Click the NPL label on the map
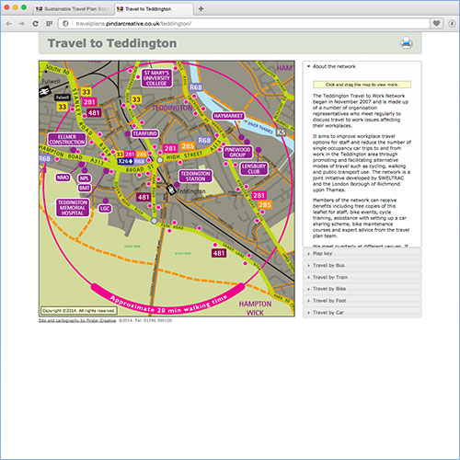 coord(85,178)
